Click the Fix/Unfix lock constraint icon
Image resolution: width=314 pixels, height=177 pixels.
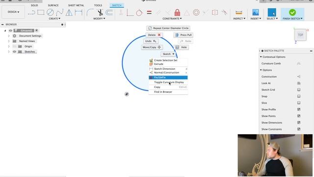pos(177,12)
